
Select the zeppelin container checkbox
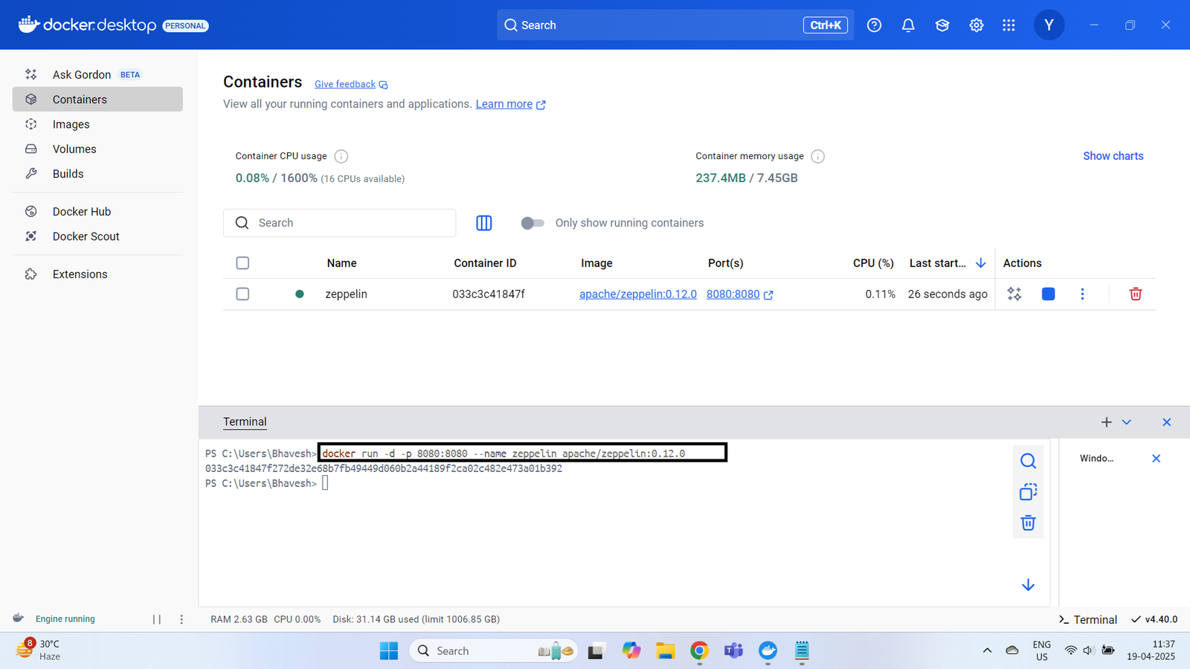pos(242,294)
